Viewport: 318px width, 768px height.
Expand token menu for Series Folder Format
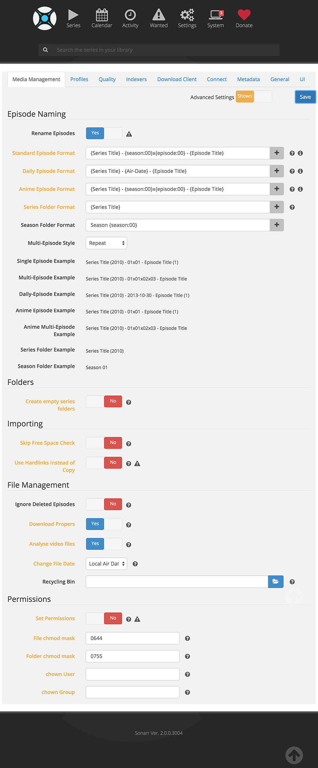pyautogui.click(x=277, y=207)
